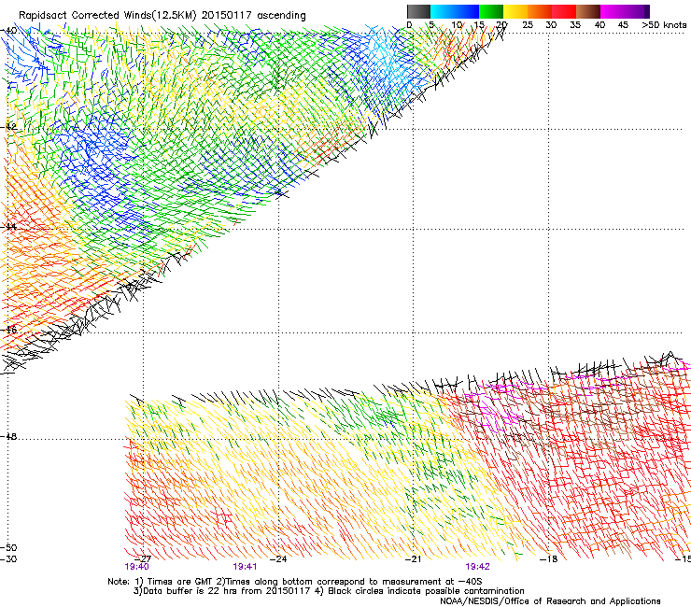Image resolution: width=691 pixels, height=607 pixels.
Task: Click the legend tick label '30'
Action: [551, 25]
